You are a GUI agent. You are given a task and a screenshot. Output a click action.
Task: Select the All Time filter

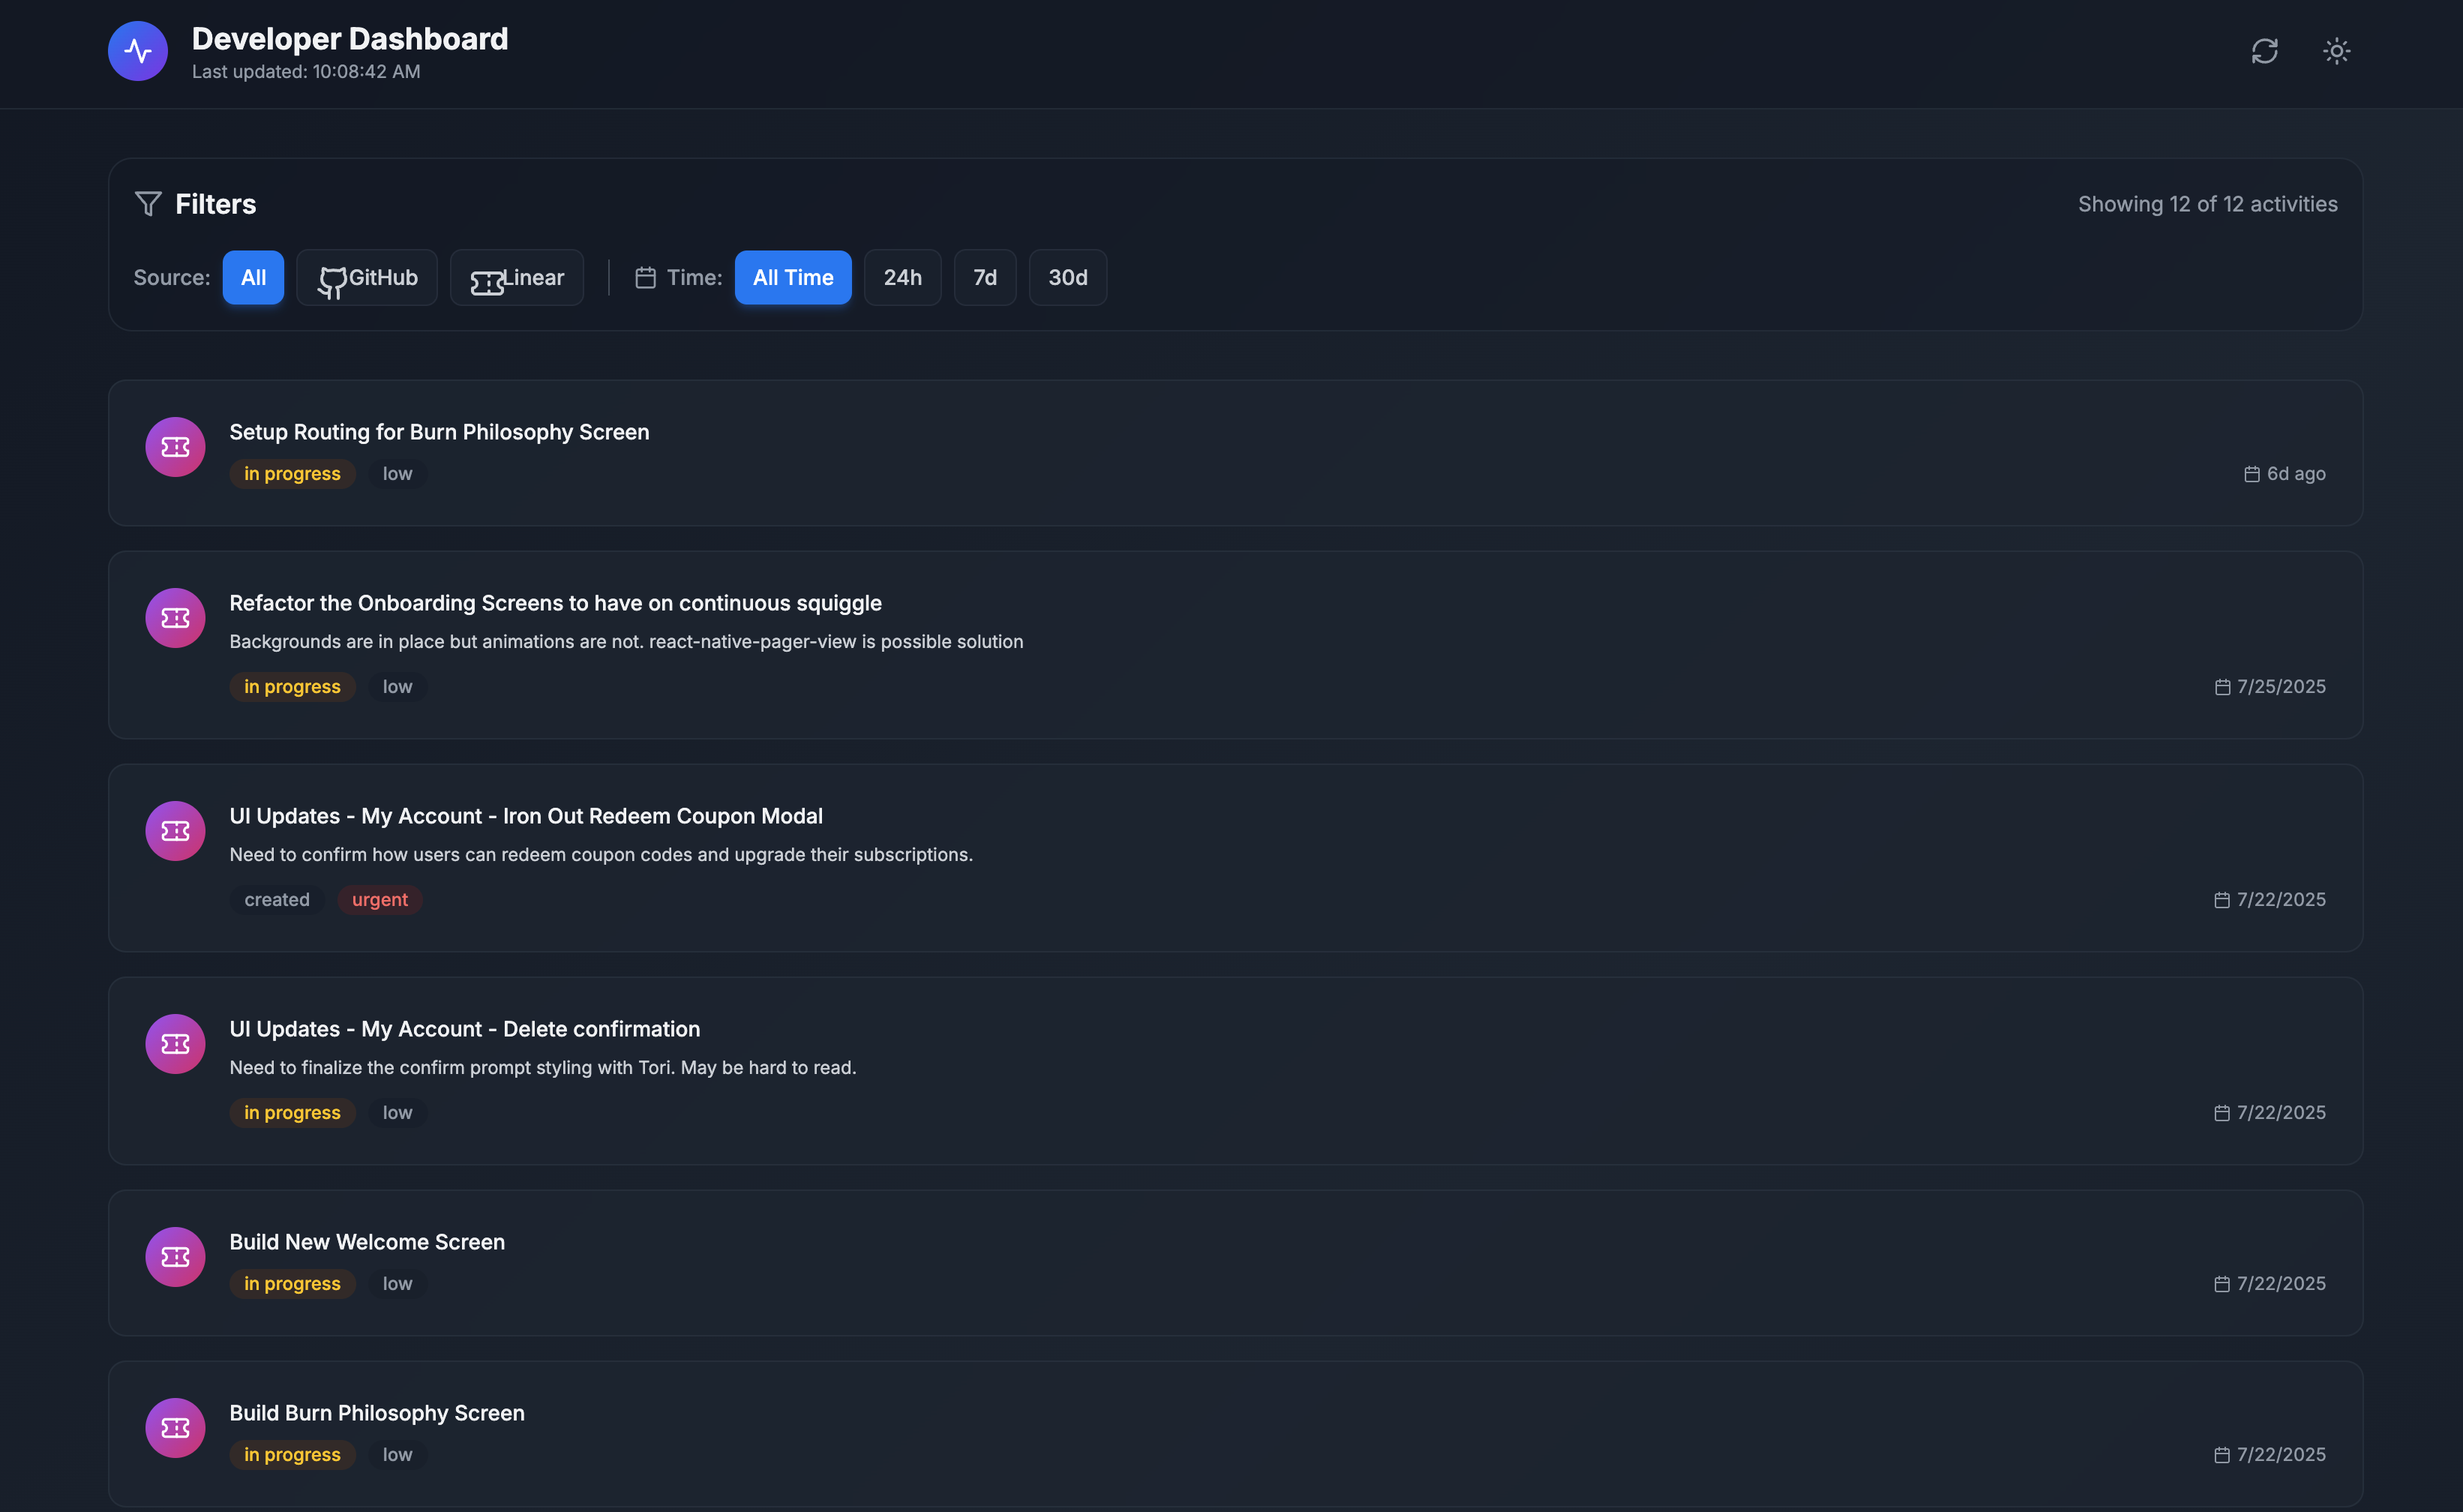793,277
